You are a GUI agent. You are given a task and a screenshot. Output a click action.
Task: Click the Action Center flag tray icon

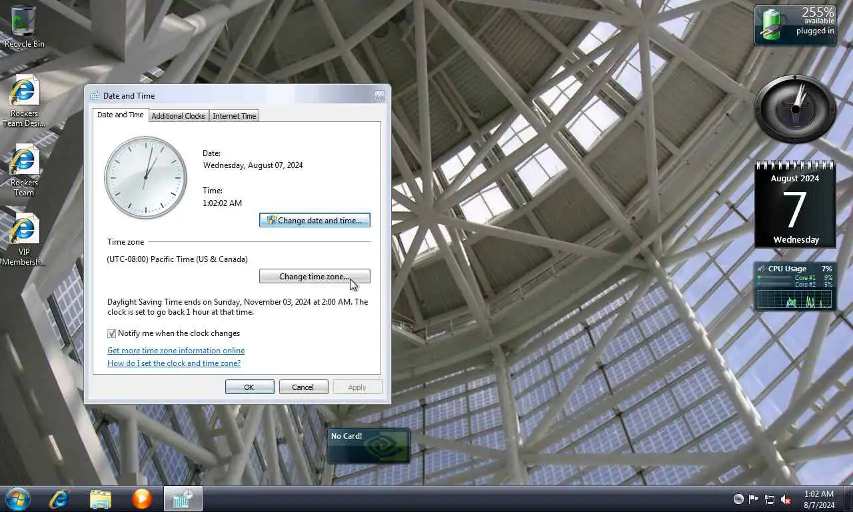[754, 499]
